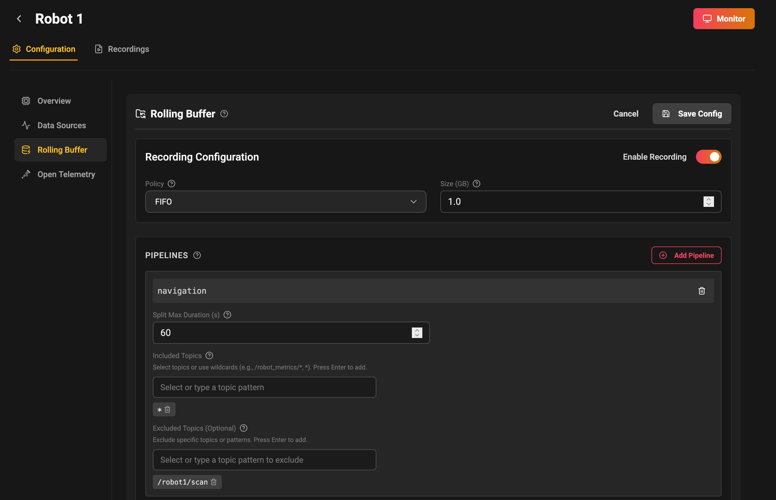Show help for the Policy field
776x500 pixels.
pyautogui.click(x=171, y=184)
